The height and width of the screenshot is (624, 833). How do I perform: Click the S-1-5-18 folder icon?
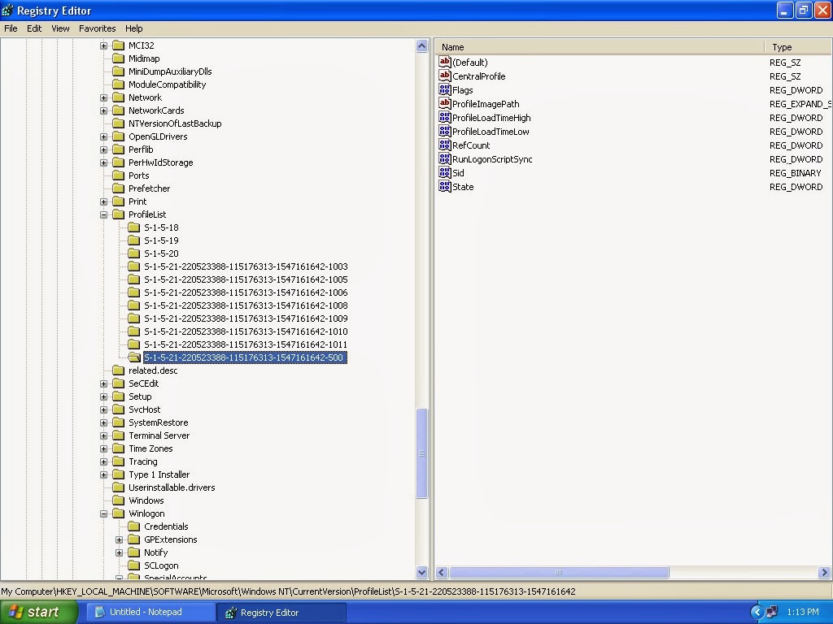point(134,227)
